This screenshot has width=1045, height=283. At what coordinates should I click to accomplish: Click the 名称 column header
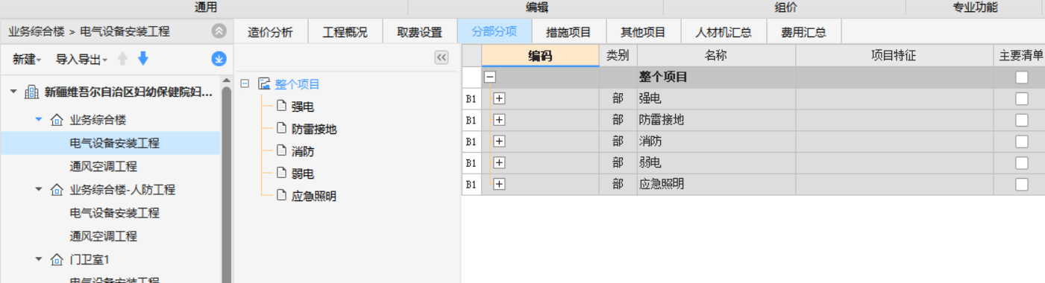[x=716, y=56]
